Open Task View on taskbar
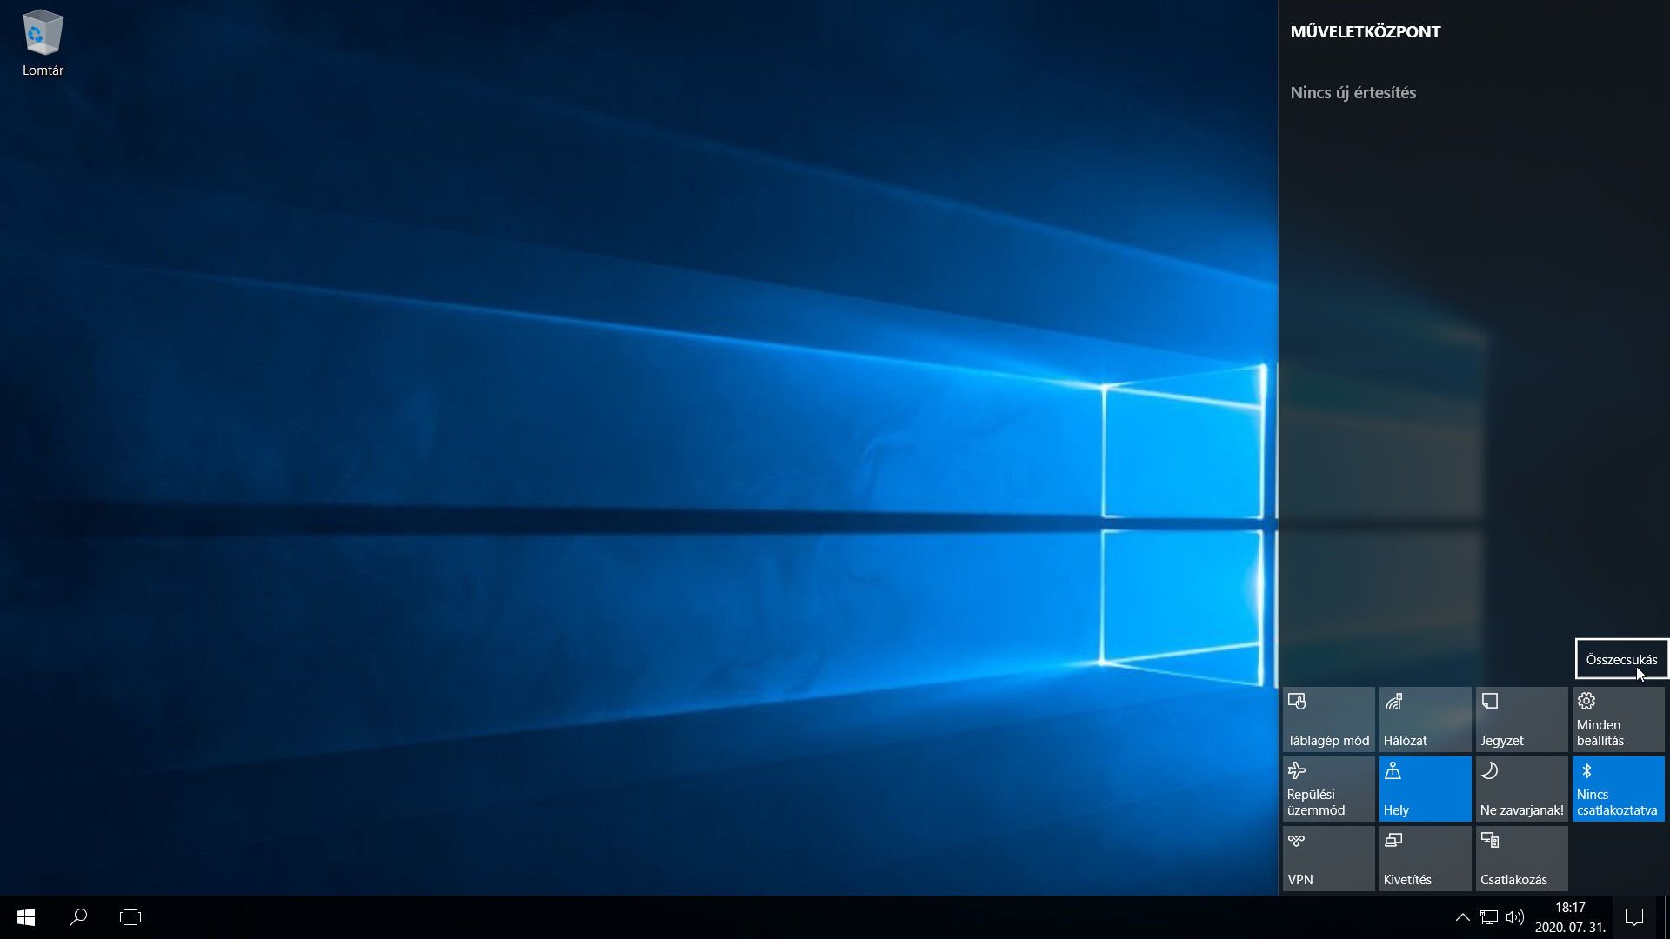Screen dimensions: 1670x939 coord(130,917)
